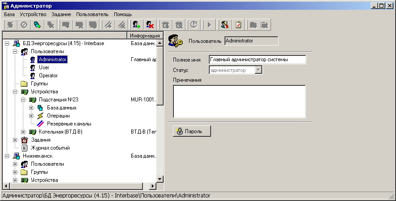Screen dimensions: 396x201
Task: Click the greyed double folder toolbar icon
Action: pyautogui.click(x=264, y=25)
